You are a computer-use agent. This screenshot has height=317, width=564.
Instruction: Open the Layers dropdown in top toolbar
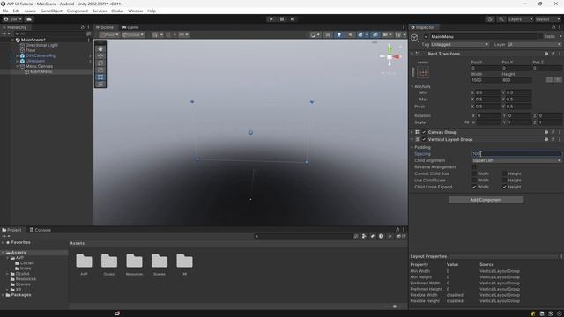520,19
